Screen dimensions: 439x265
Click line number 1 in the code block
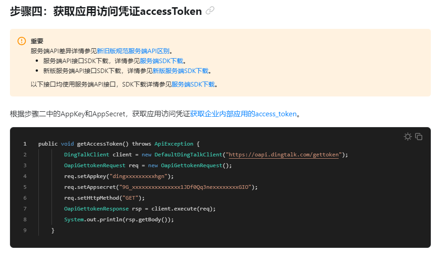(x=25, y=144)
